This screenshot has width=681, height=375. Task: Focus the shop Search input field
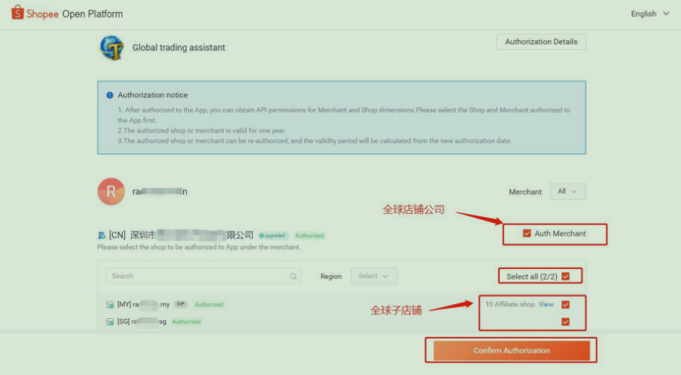coord(203,276)
